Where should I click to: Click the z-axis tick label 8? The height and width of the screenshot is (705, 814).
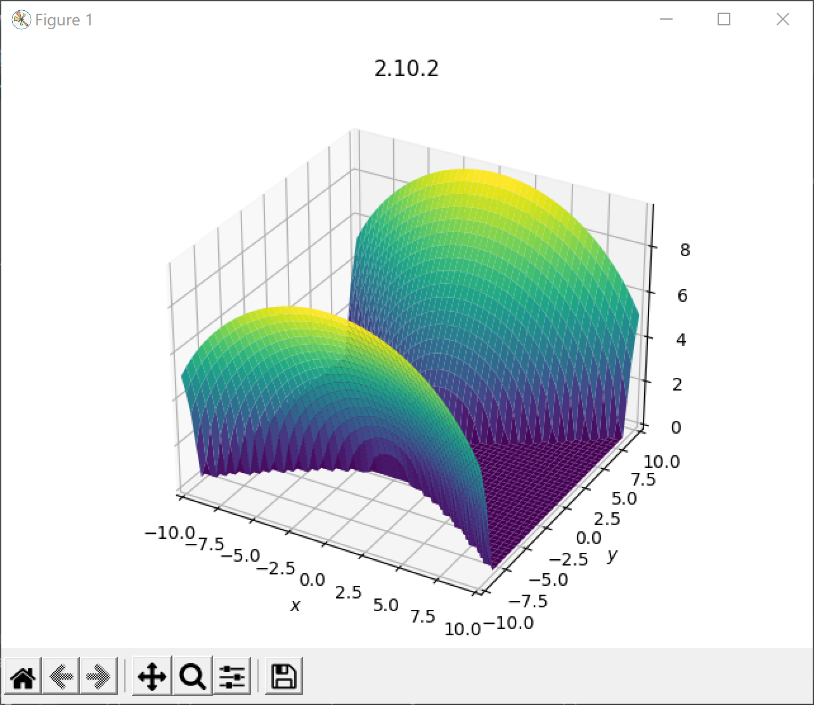coord(685,250)
